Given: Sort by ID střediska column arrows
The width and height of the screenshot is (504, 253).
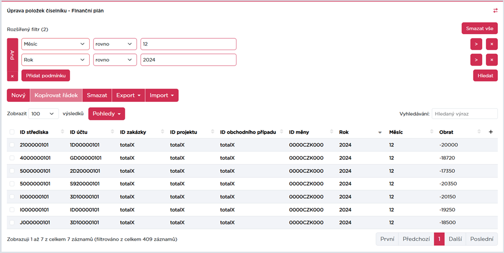Looking at the screenshot, I should 62,132.
